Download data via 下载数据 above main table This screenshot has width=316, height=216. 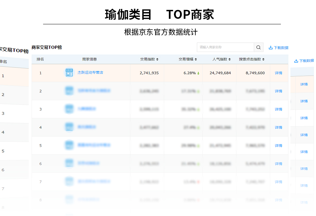pos(279,48)
